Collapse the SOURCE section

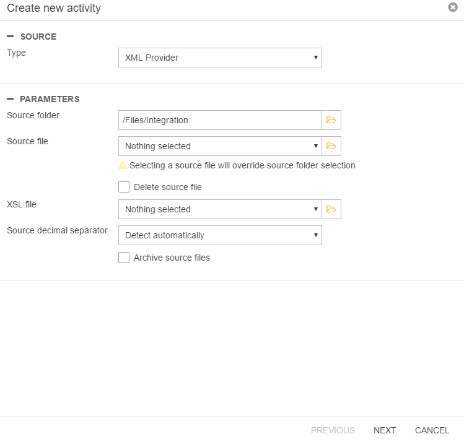tap(10, 37)
